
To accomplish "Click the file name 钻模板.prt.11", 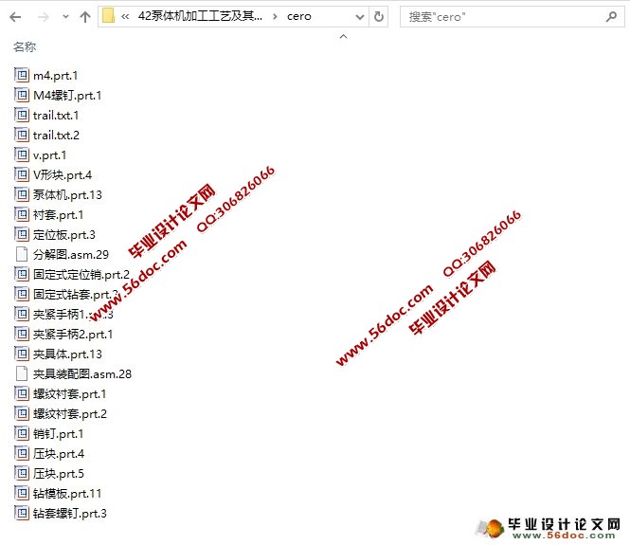I will point(67,494).
